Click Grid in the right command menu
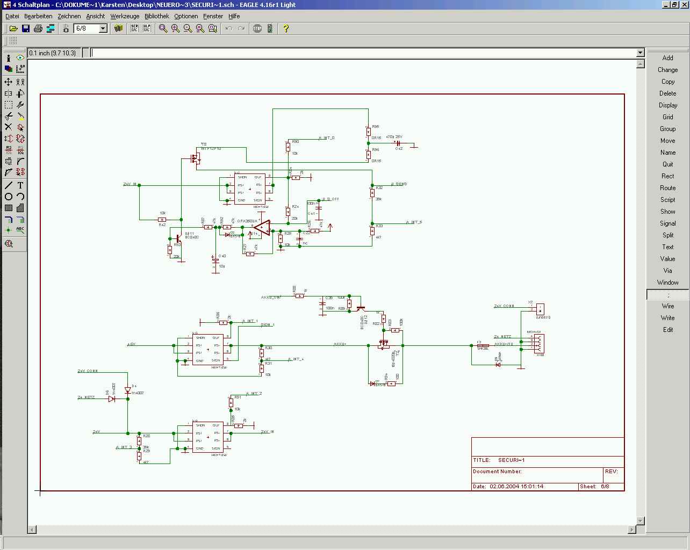This screenshot has width=690, height=550. 667,117
